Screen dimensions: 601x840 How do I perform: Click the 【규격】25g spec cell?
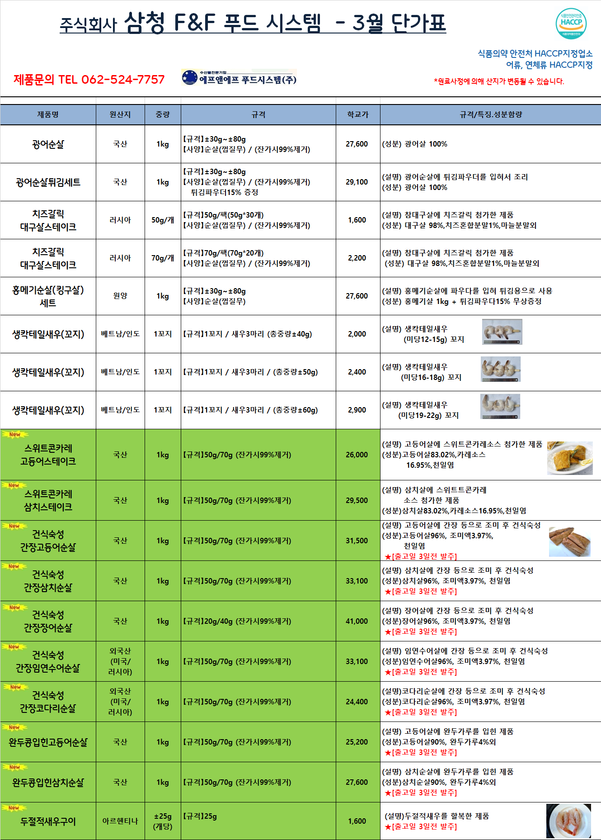pyautogui.click(x=258, y=821)
